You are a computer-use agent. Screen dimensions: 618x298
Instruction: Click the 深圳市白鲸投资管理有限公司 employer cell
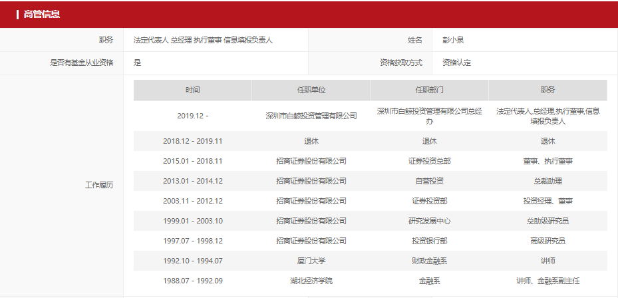311,116
